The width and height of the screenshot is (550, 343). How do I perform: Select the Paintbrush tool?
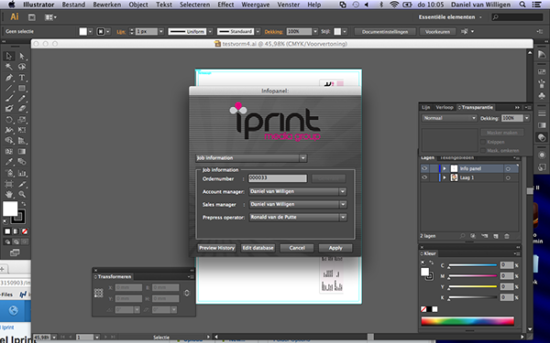[x=9, y=99]
